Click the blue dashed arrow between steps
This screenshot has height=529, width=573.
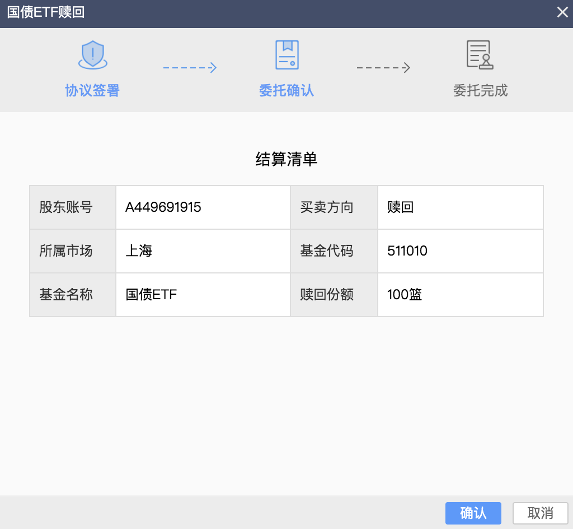(190, 68)
